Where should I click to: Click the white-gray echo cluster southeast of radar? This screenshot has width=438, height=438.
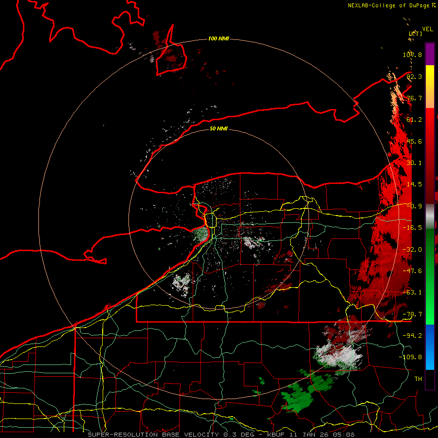[338, 356]
